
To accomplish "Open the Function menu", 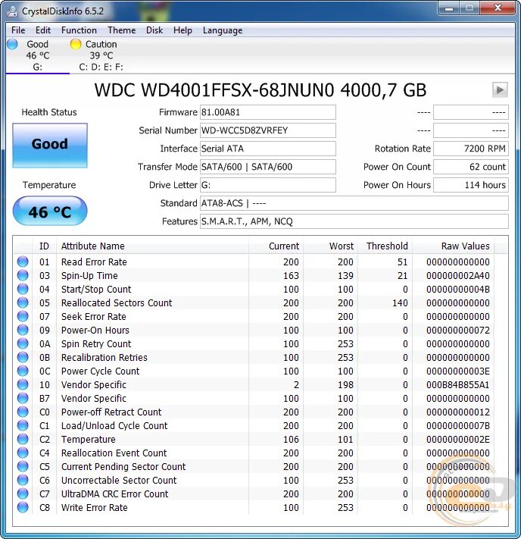I will [x=79, y=30].
